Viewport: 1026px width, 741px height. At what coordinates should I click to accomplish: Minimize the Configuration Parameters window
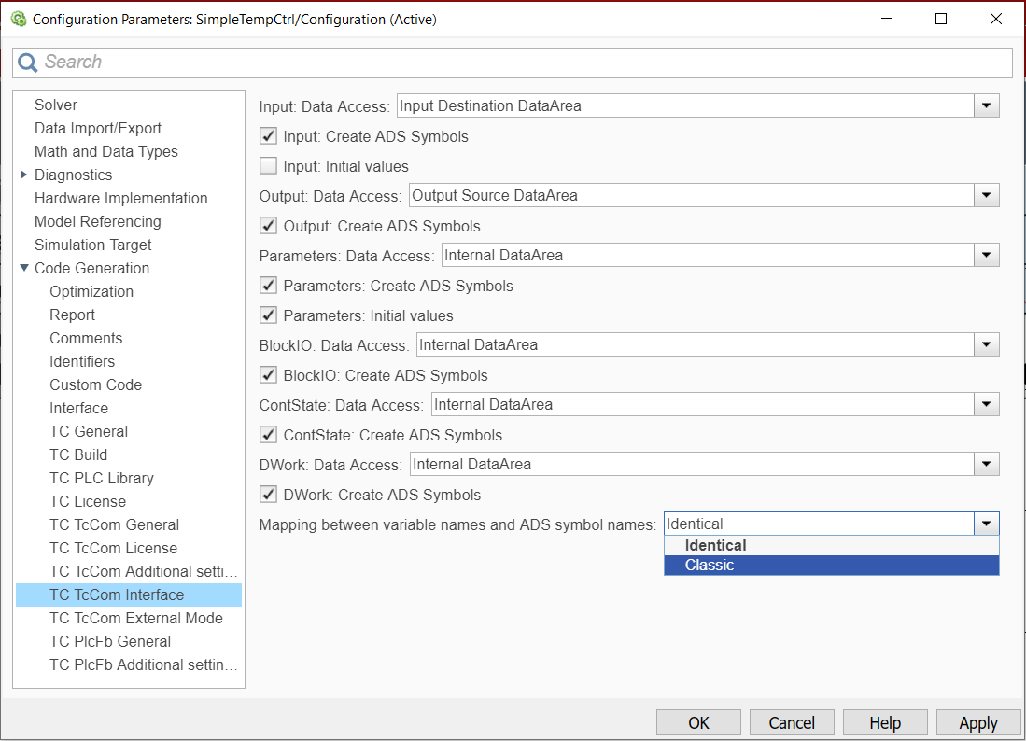(887, 19)
